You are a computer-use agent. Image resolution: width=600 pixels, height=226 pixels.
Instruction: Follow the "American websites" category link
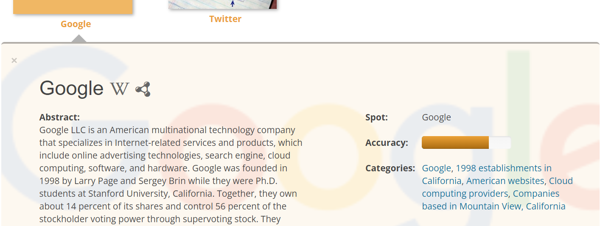[x=505, y=181]
